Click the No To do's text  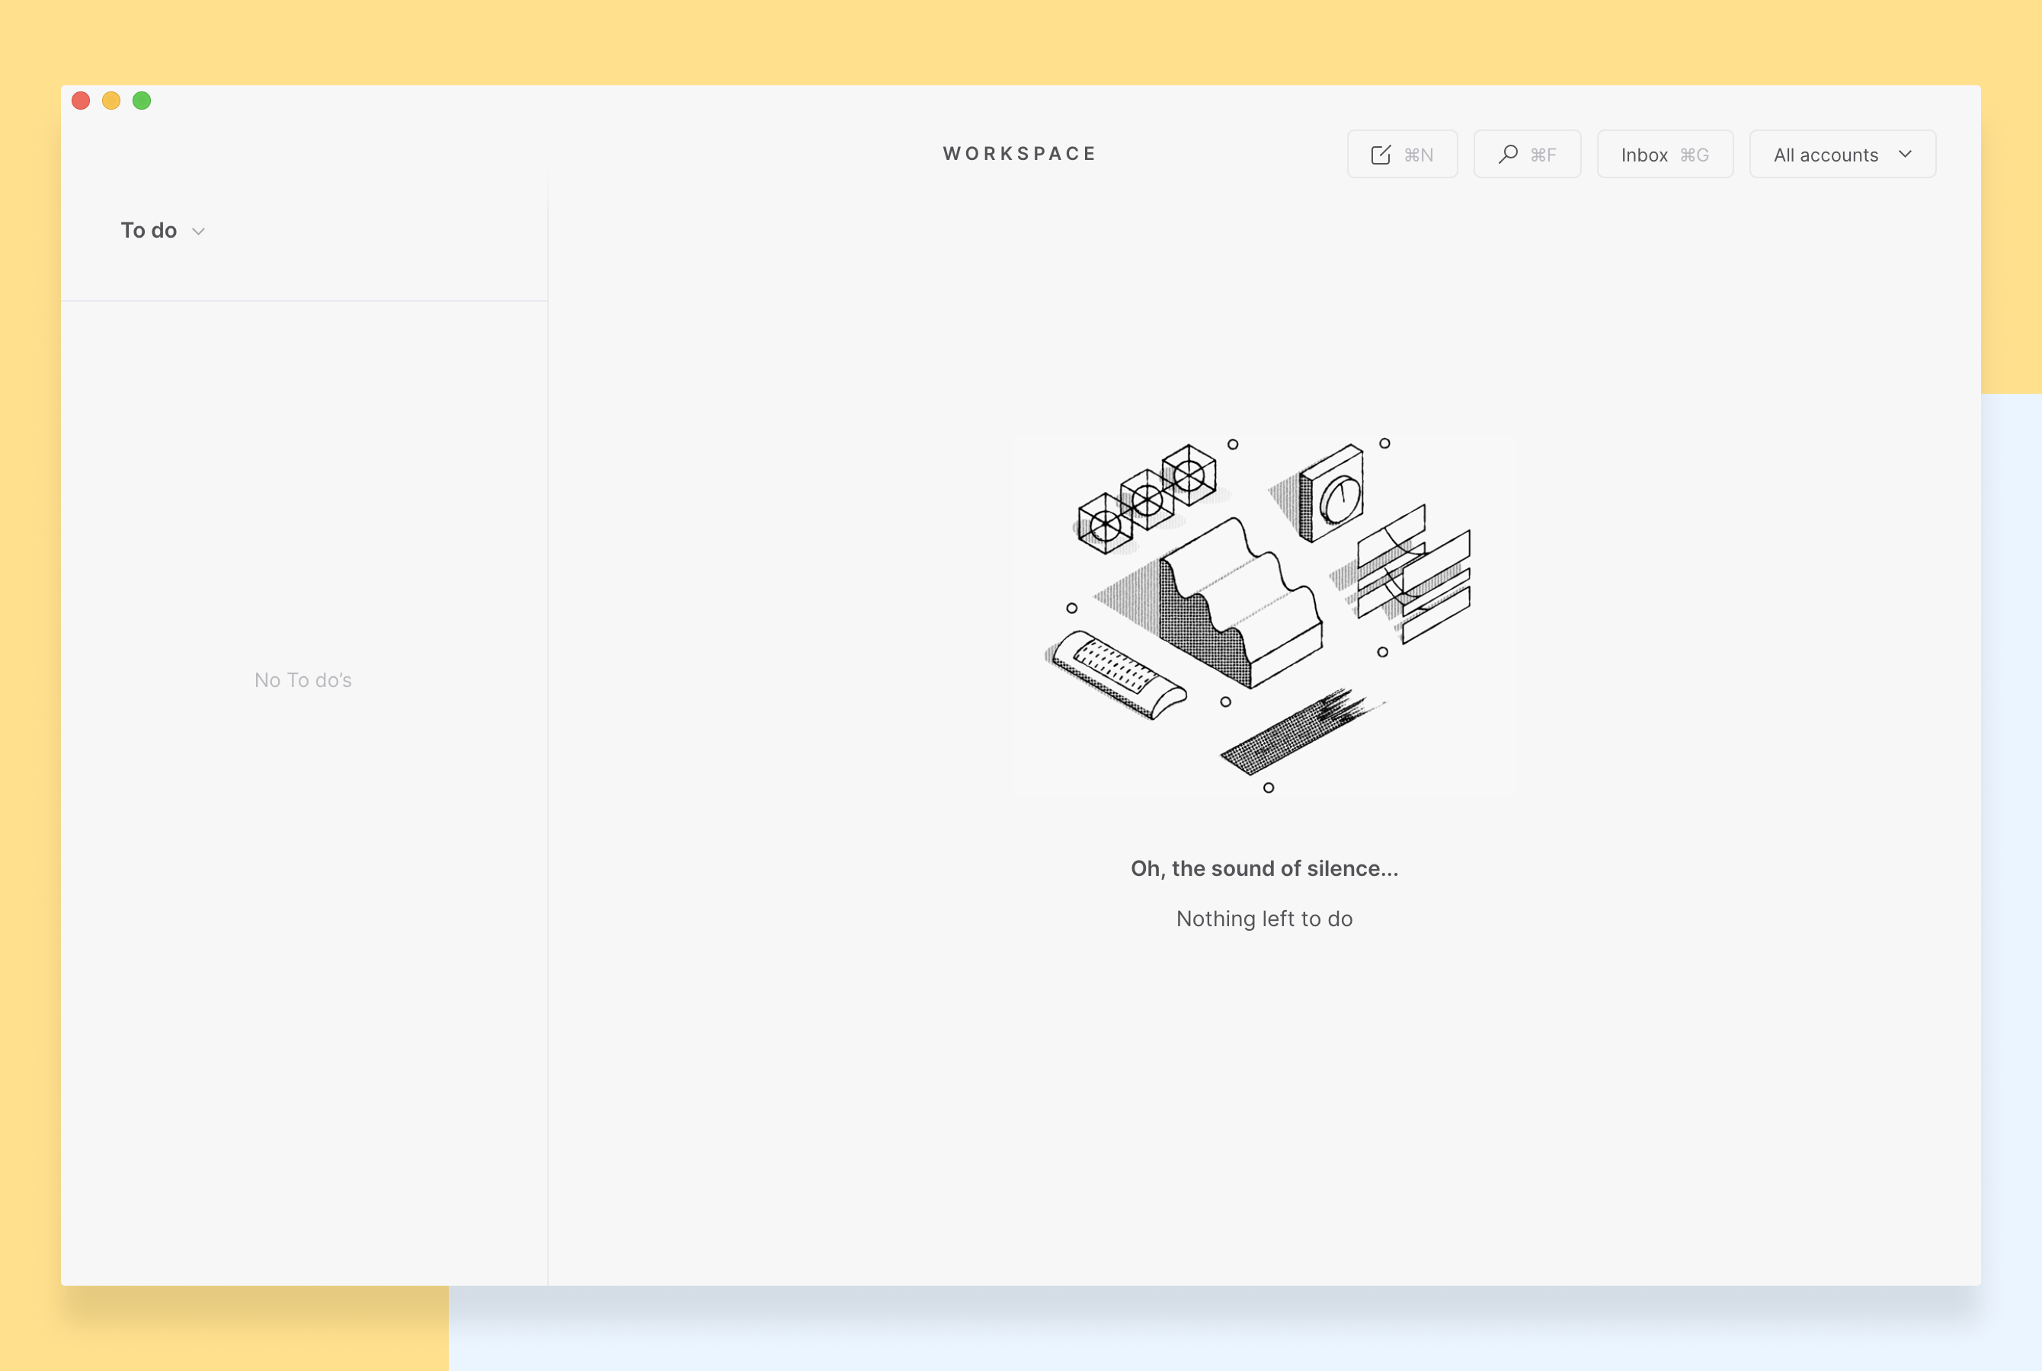pyautogui.click(x=302, y=680)
